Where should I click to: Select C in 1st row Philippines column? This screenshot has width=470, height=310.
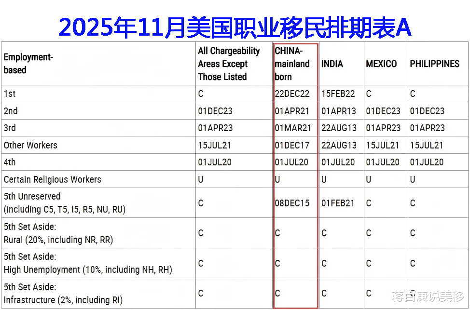click(x=413, y=94)
